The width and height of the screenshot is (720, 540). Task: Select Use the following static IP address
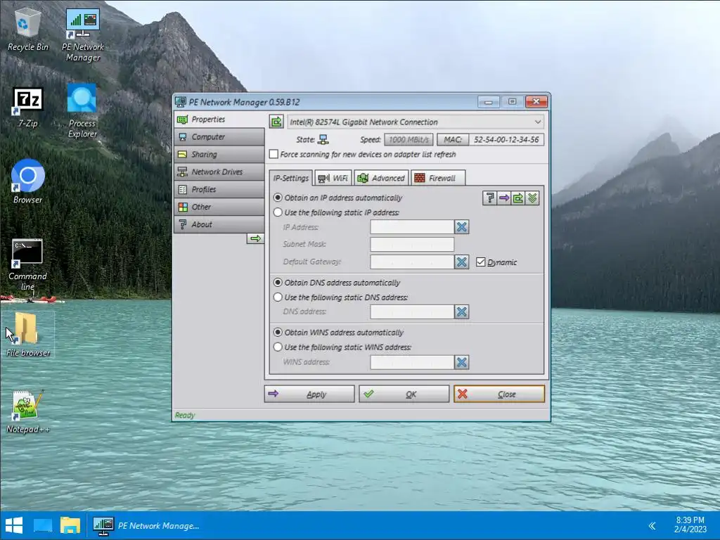[337, 212]
